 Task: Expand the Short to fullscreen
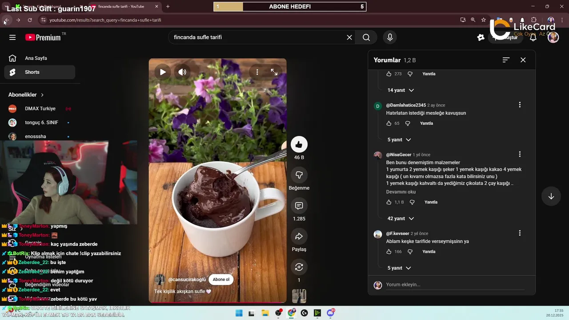(x=274, y=72)
